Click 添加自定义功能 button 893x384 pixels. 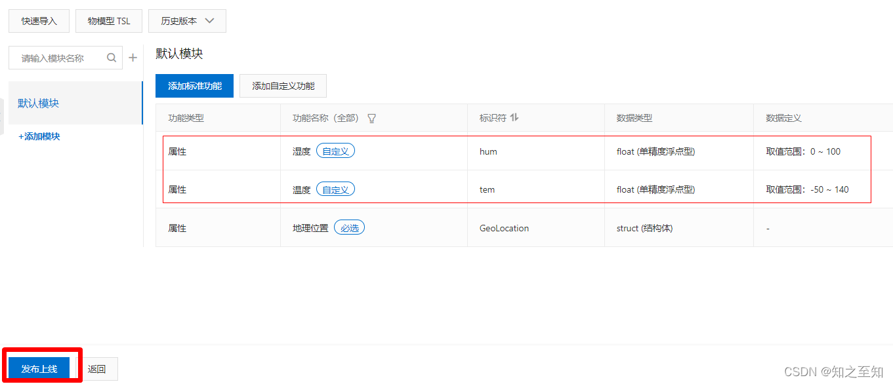[x=283, y=86]
